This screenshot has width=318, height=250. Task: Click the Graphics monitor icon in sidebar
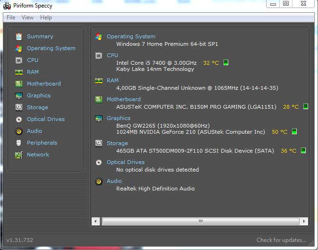[x=19, y=95]
